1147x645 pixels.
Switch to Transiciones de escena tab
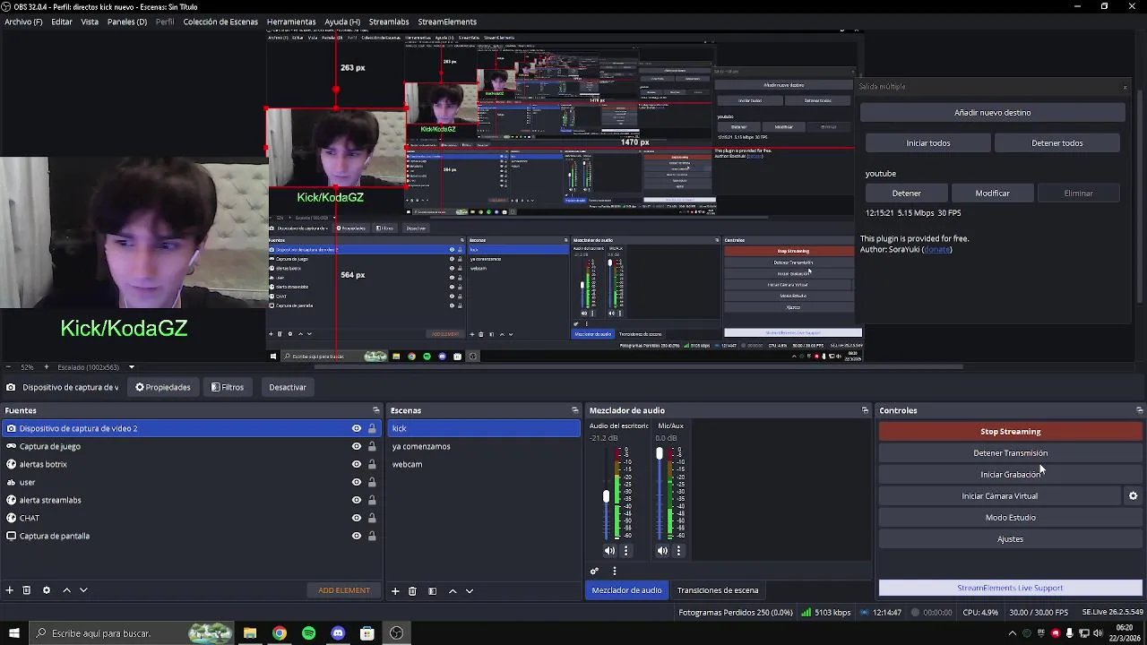pos(718,590)
